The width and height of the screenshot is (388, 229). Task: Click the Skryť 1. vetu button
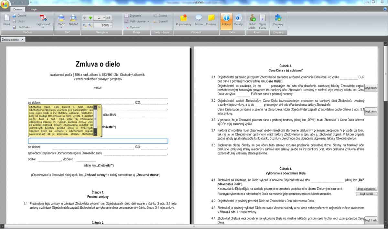[371, 221]
